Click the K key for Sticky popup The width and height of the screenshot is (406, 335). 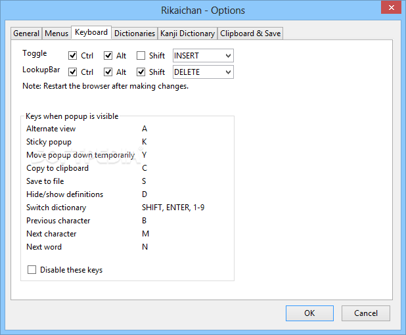(145, 142)
